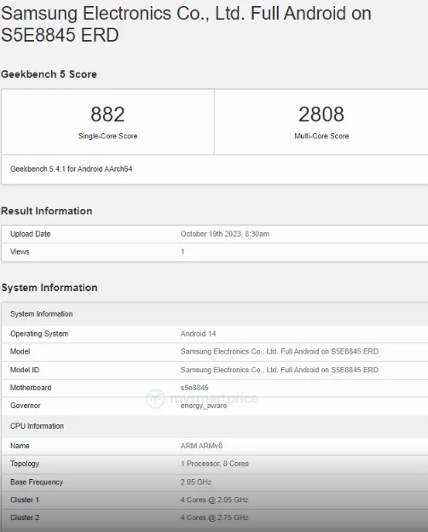Click the Cluster 2 label
428x532 pixels.
[25, 517]
